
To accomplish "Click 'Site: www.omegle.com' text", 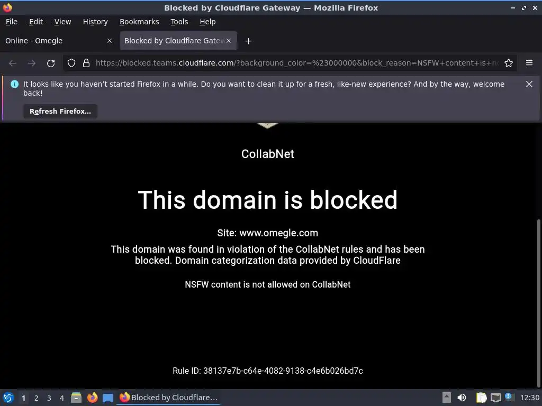I will [267, 233].
